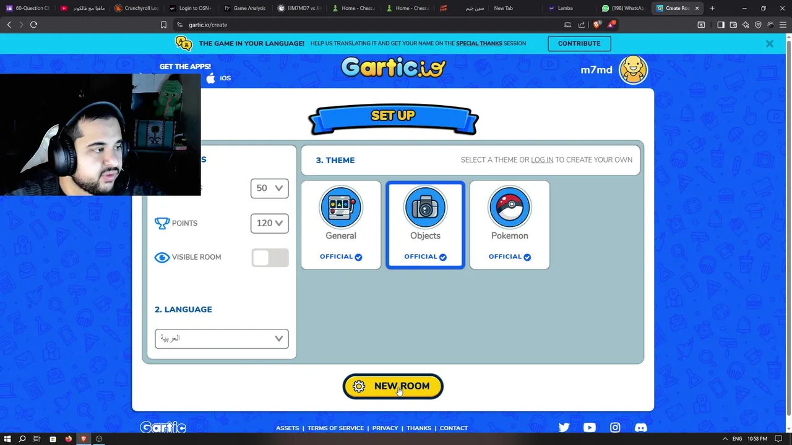Open Gartic YouTube channel icon

coord(589,428)
